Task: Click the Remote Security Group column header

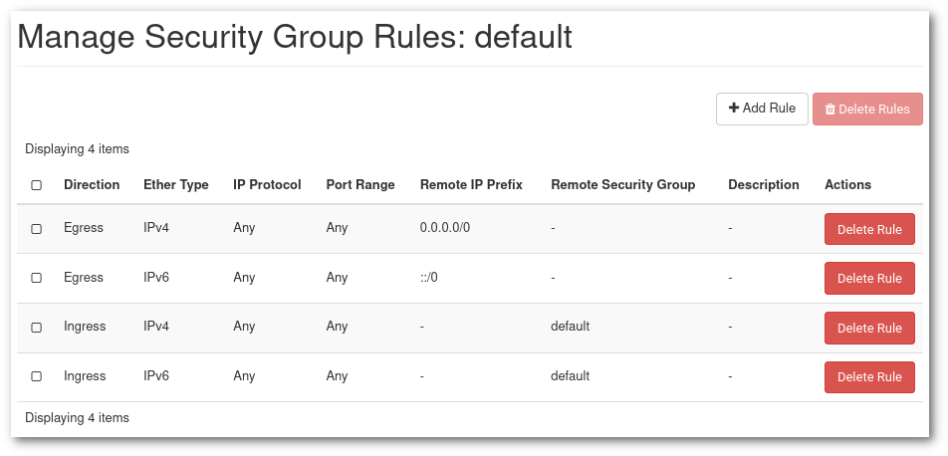Action: coord(622,185)
